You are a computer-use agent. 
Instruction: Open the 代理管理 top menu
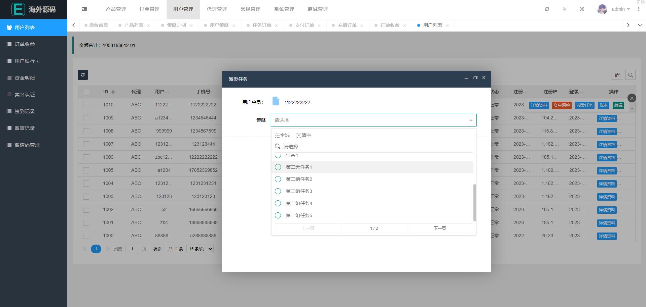click(x=217, y=9)
